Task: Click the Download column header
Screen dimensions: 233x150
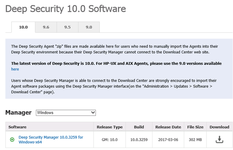Action: 219,127
